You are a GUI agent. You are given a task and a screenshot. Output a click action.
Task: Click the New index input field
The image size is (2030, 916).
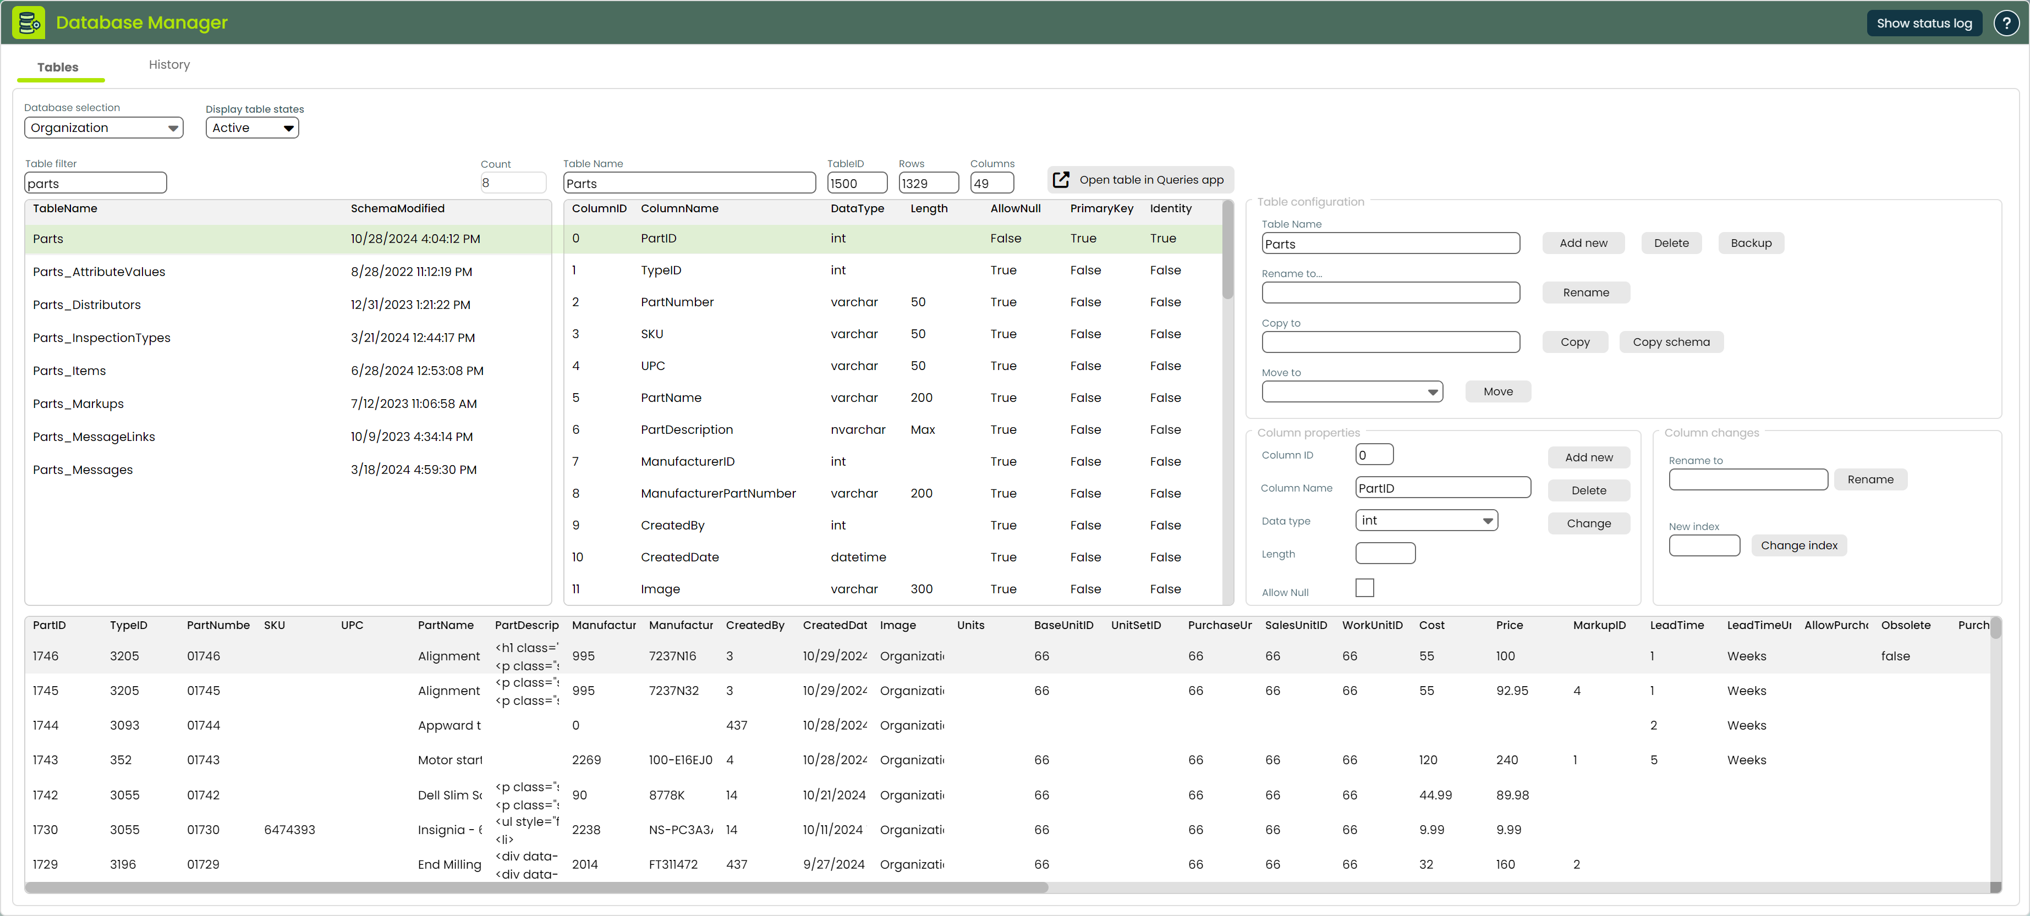point(1704,545)
